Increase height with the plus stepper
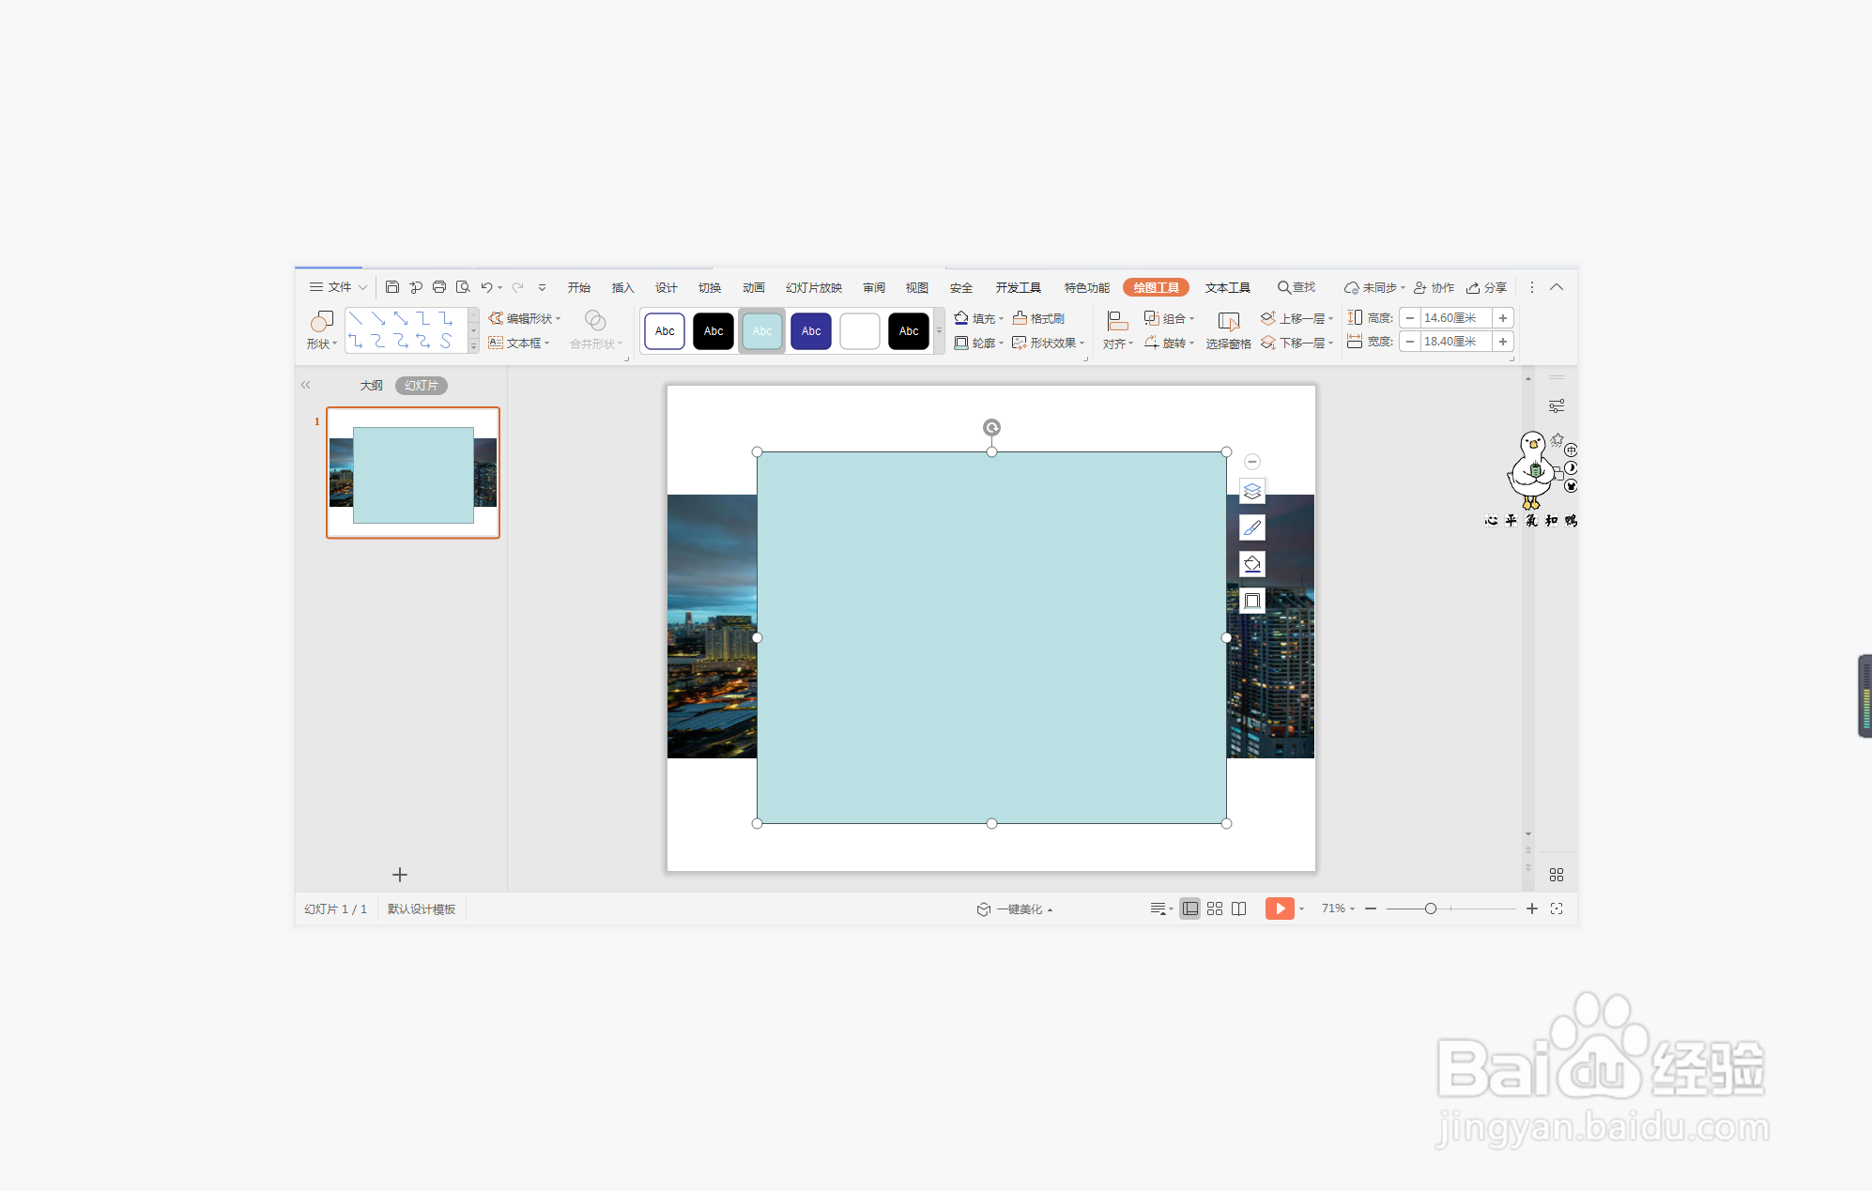The height and width of the screenshot is (1191, 1872). pyautogui.click(x=1503, y=318)
